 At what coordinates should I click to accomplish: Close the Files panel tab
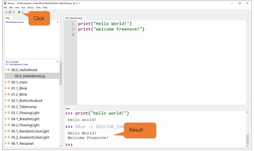pyautogui.click(x=11, y=18)
